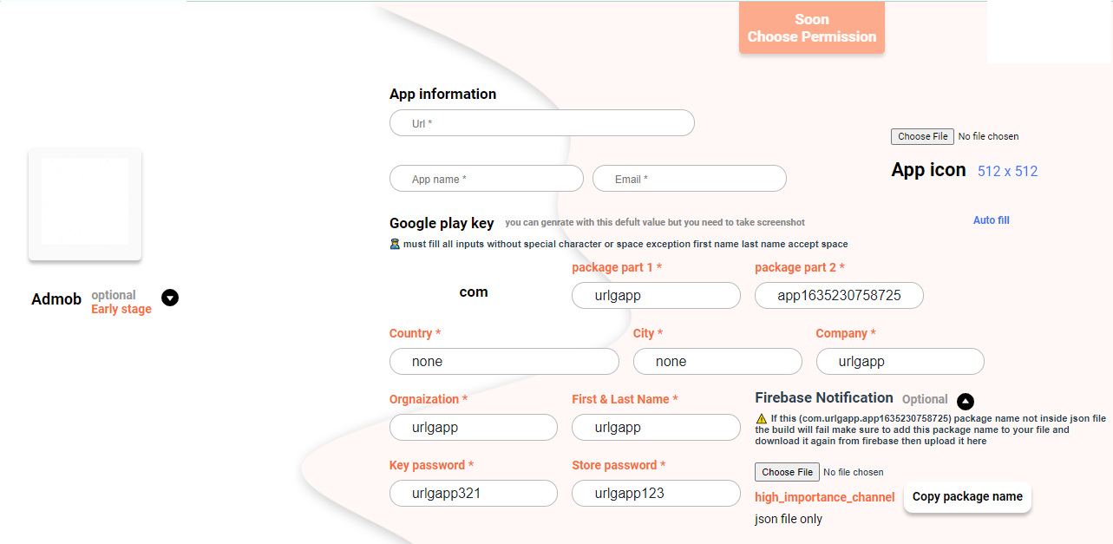Focus the Url input field
The height and width of the screenshot is (544, 1113).
(542, 123)
